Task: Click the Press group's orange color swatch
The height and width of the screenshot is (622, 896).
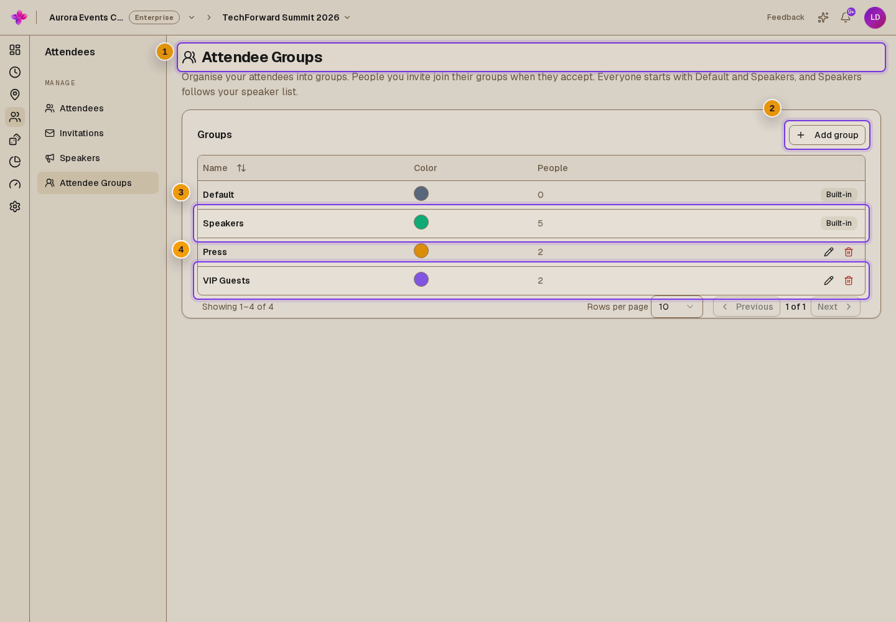Action: coord(421,251)
